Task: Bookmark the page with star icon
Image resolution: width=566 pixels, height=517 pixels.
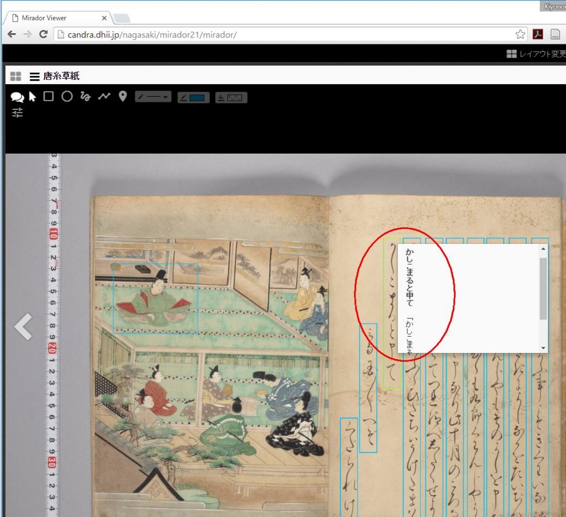Action: 520,34
